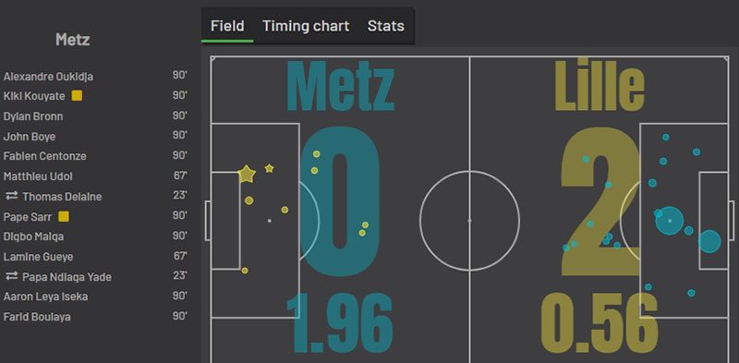Click the Lille 0.56 xG value
The image size is (739, 363).
[x=599, y=323]
